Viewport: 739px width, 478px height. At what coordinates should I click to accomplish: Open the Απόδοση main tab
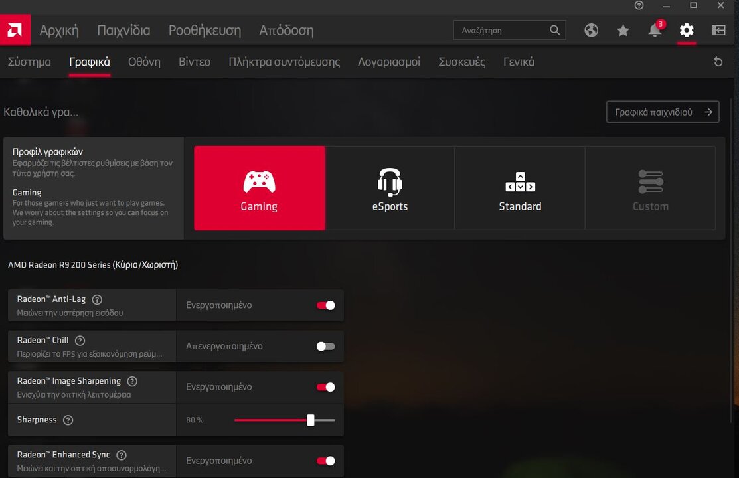(286, 30)
